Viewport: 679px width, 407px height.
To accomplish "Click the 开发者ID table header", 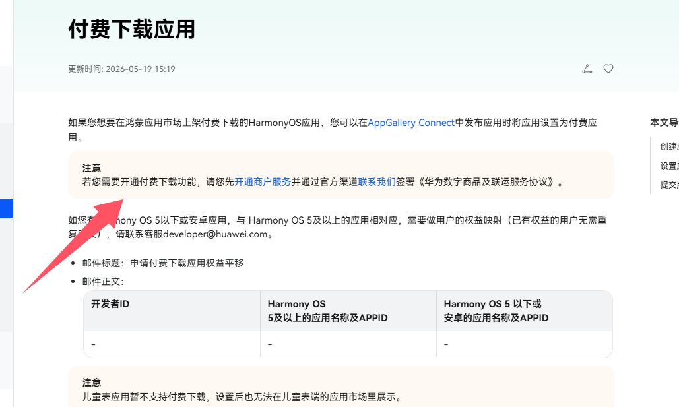I will point(172,311).
